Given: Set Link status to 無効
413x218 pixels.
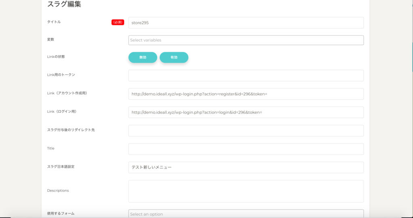Looking at the screenshot, I should 143,58.
